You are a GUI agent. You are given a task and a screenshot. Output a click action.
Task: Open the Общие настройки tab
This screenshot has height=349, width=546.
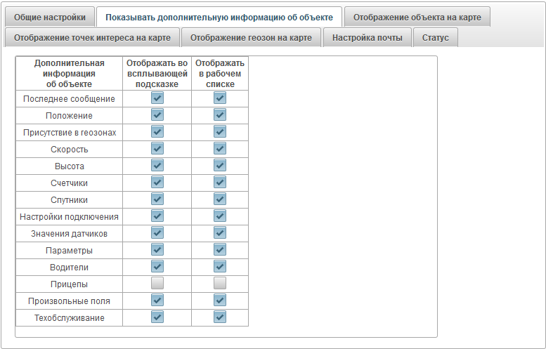(x=50, y=17)
